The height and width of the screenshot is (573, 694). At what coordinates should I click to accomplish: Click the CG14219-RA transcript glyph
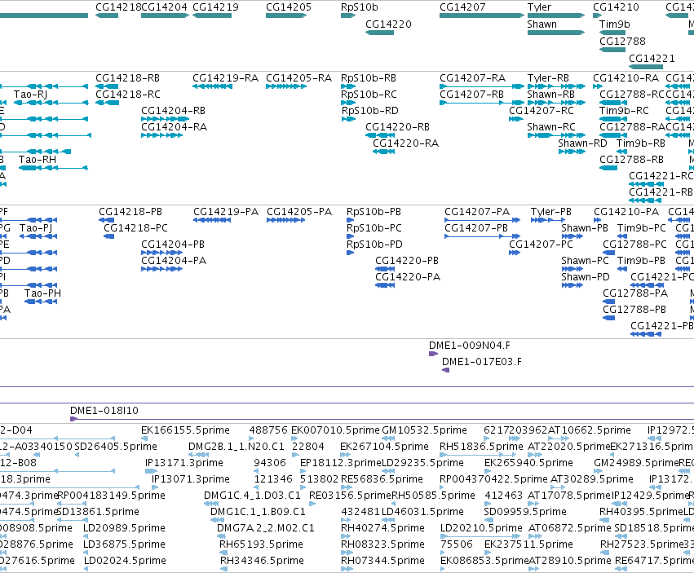click(x=212, y=86)
